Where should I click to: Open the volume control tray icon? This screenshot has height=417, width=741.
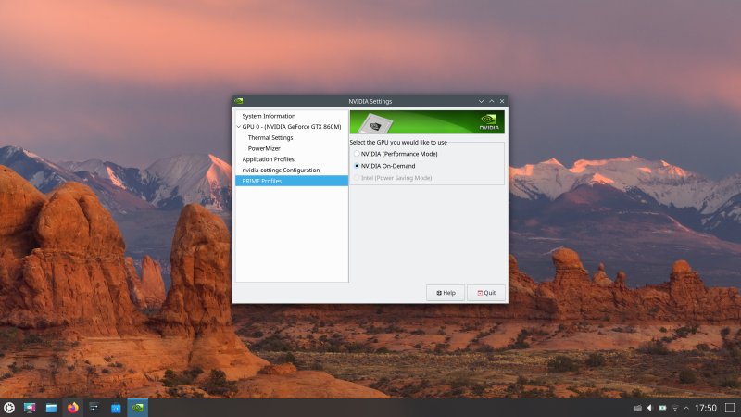tap(649, 408)
